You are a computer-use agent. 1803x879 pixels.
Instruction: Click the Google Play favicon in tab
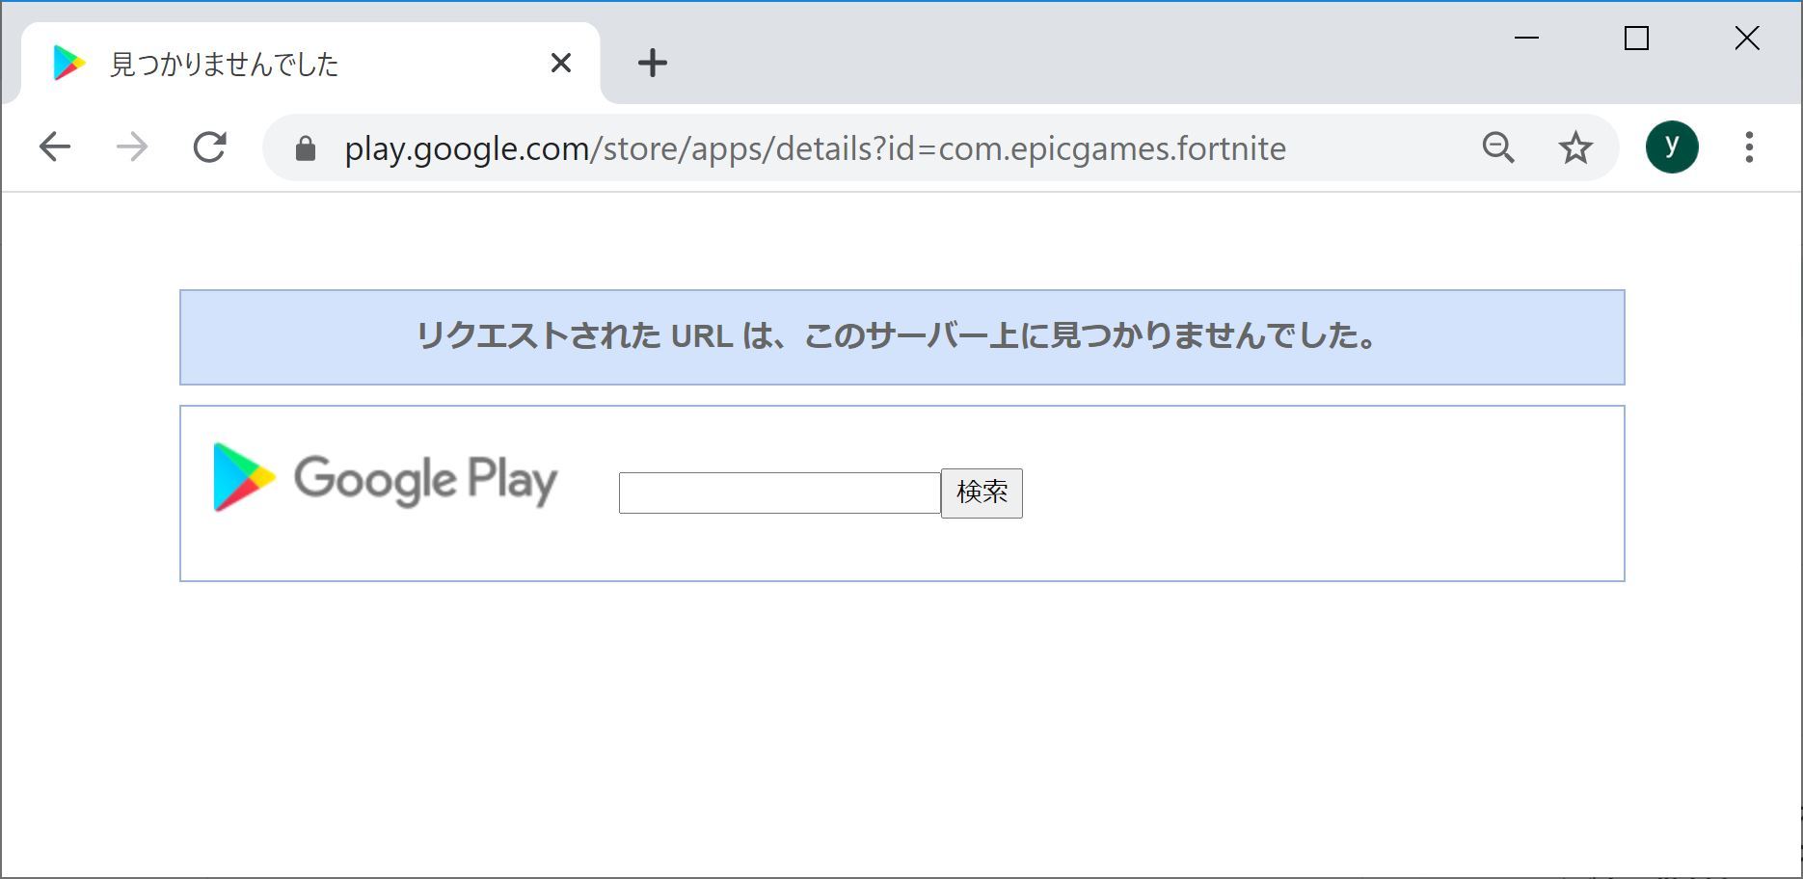click(x=69, y=64)
